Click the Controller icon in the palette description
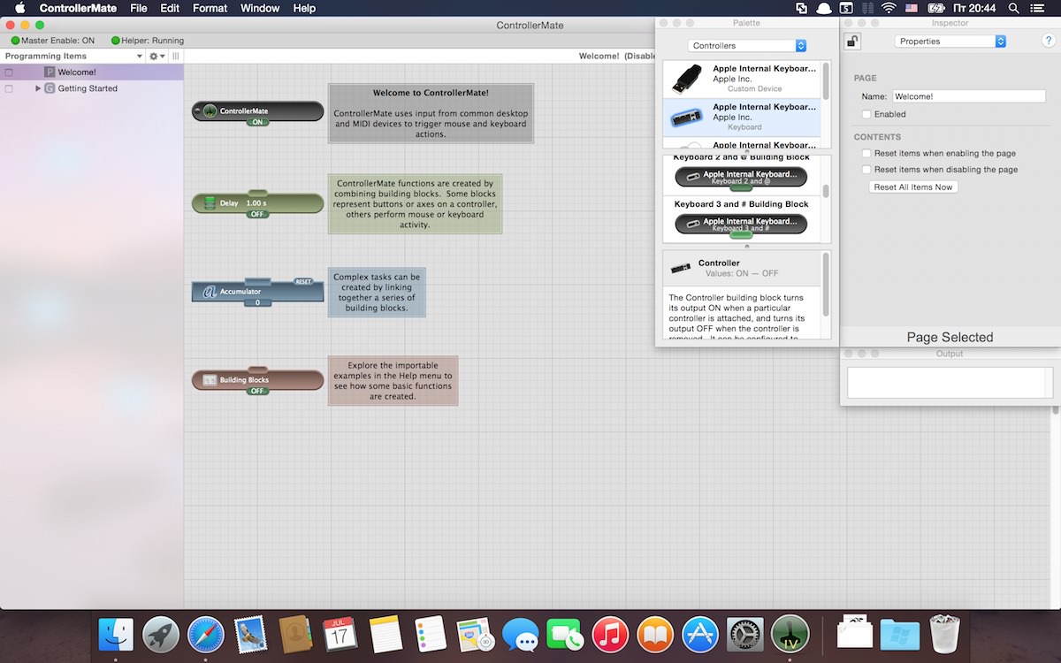The height and width of the screenshot is (663, 1061). (x=680, y=268)
